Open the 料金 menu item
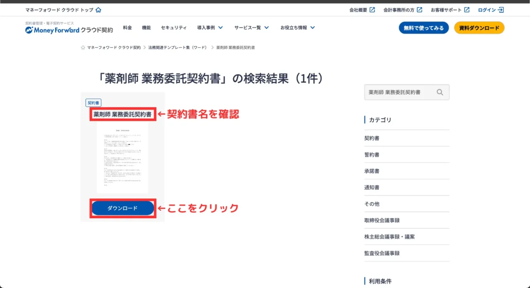Image resolution: width=530 pixels, height=288 pixels. [128, 28]
